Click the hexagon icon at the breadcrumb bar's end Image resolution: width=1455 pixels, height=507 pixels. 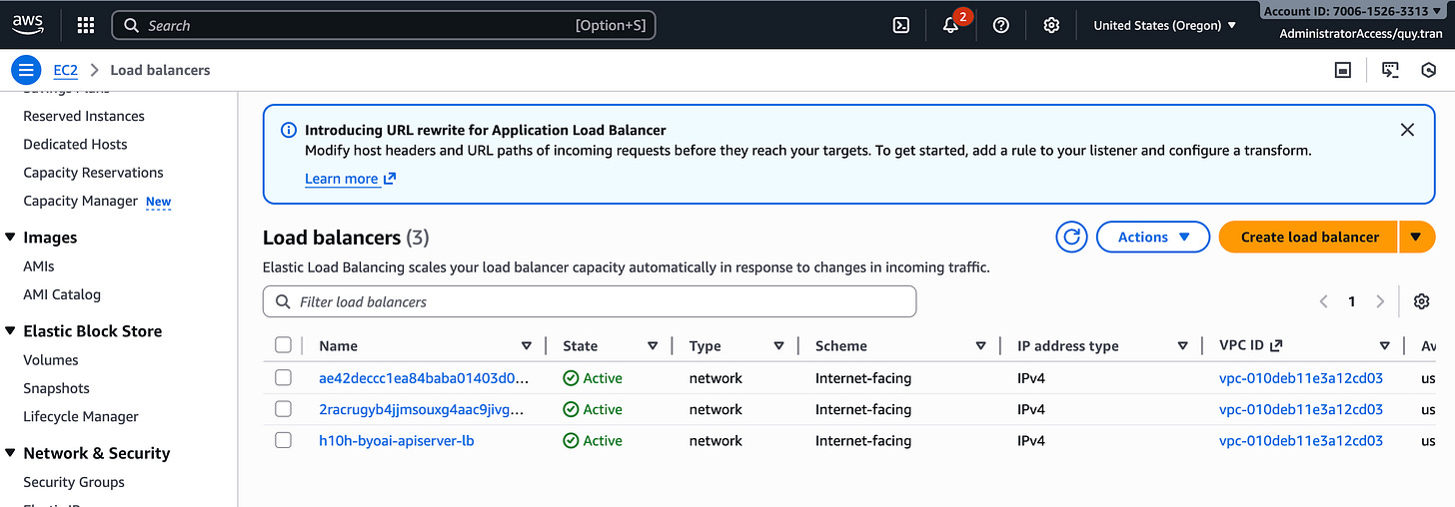pyautogui.click(x=1429, y=70)
